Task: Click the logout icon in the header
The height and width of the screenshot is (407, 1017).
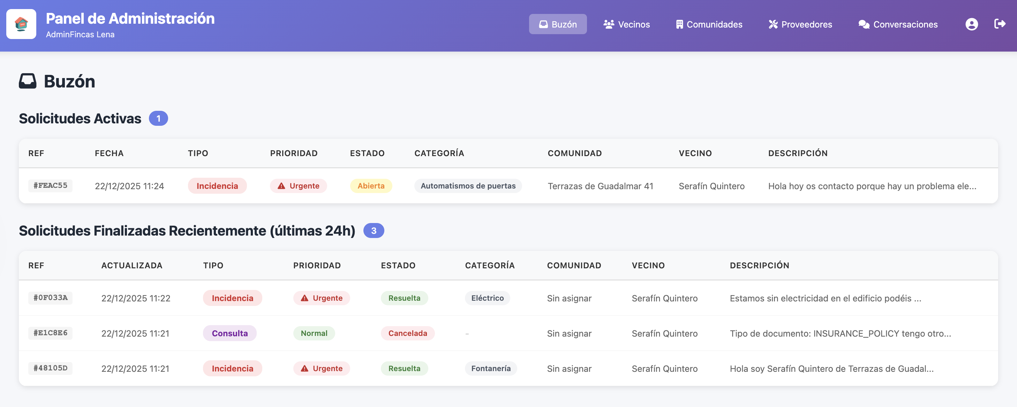Action: pos(1000,24)
